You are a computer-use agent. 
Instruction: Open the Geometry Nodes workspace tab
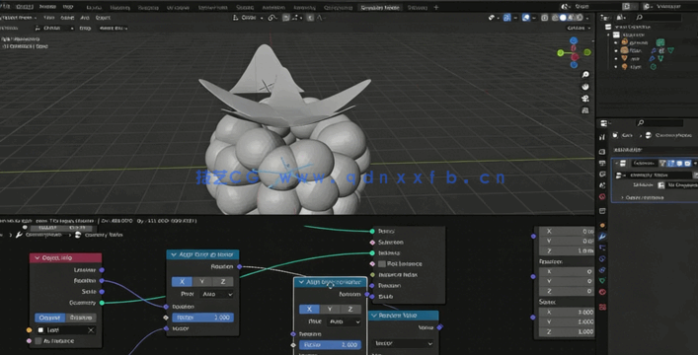[x=380, y=7]
